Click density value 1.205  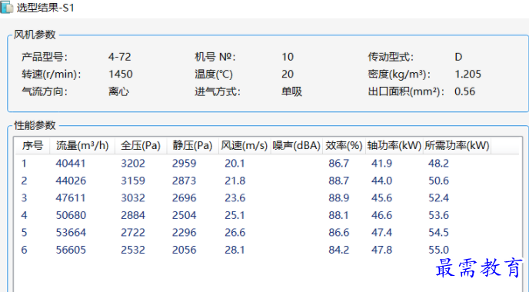point(468,75)
